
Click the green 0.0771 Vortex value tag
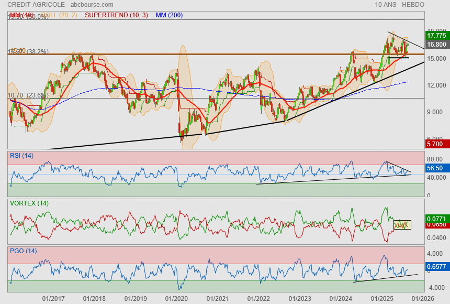[x=436, y=218]
